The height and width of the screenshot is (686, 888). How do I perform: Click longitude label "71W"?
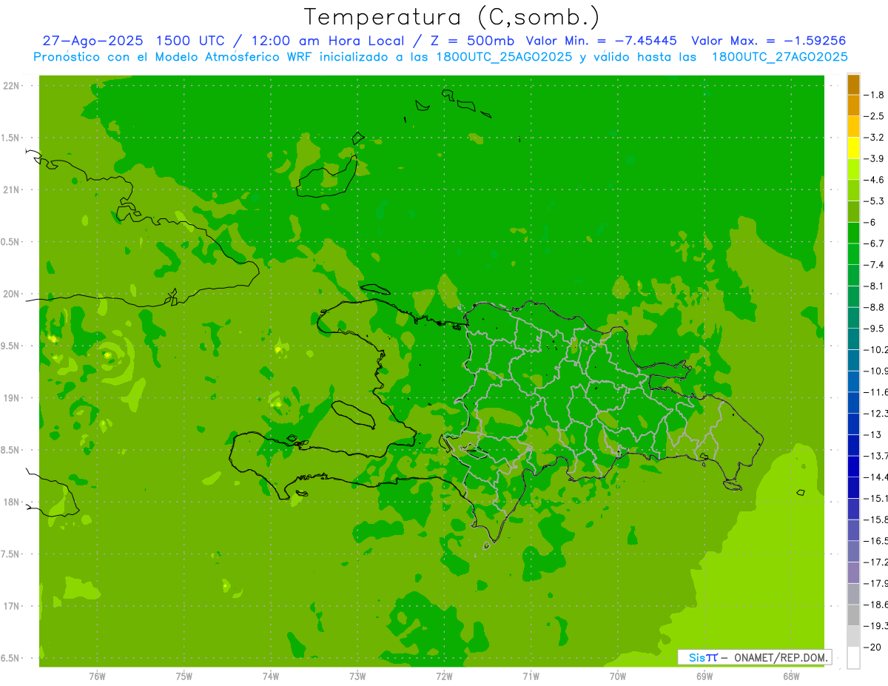(531, 676)
